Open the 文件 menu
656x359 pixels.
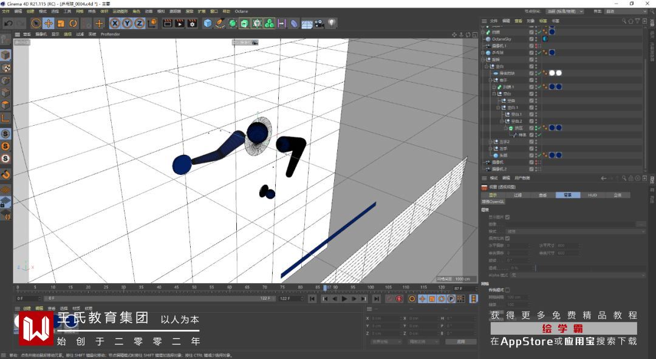pyautogui.click(x=6, y=12)
